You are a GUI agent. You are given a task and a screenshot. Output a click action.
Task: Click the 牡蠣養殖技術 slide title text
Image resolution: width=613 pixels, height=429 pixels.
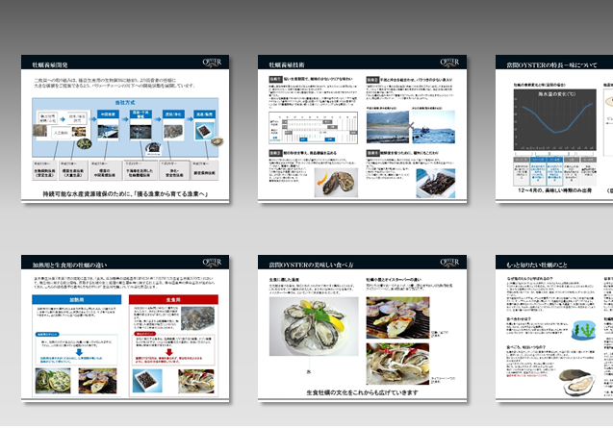286,64
